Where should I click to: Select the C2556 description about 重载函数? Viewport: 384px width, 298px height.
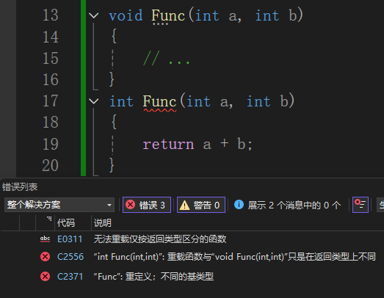pos(235,257)
